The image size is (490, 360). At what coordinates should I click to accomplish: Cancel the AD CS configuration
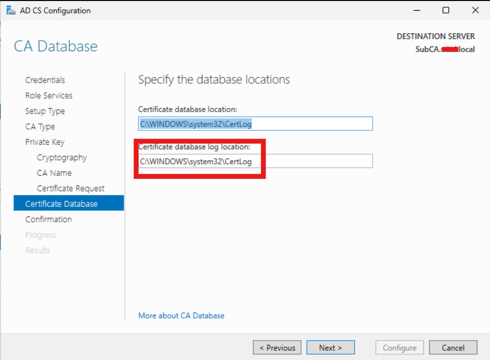[x=453, y=348]
